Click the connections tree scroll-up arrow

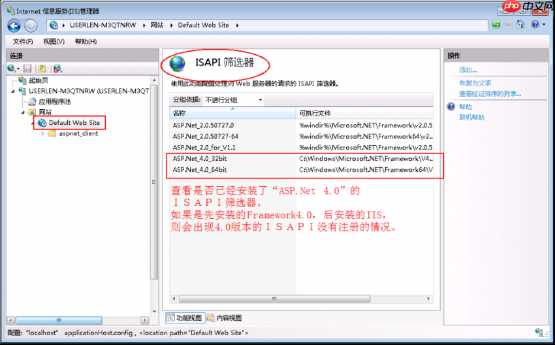click(x=154, y=80)
